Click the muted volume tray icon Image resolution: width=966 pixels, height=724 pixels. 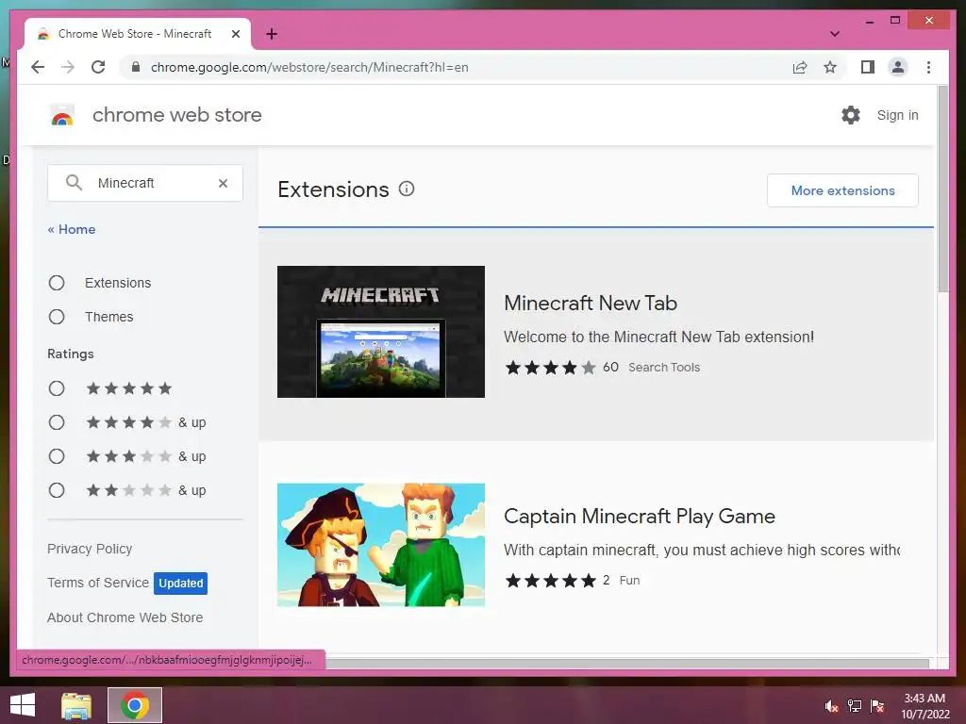point(831,706)
